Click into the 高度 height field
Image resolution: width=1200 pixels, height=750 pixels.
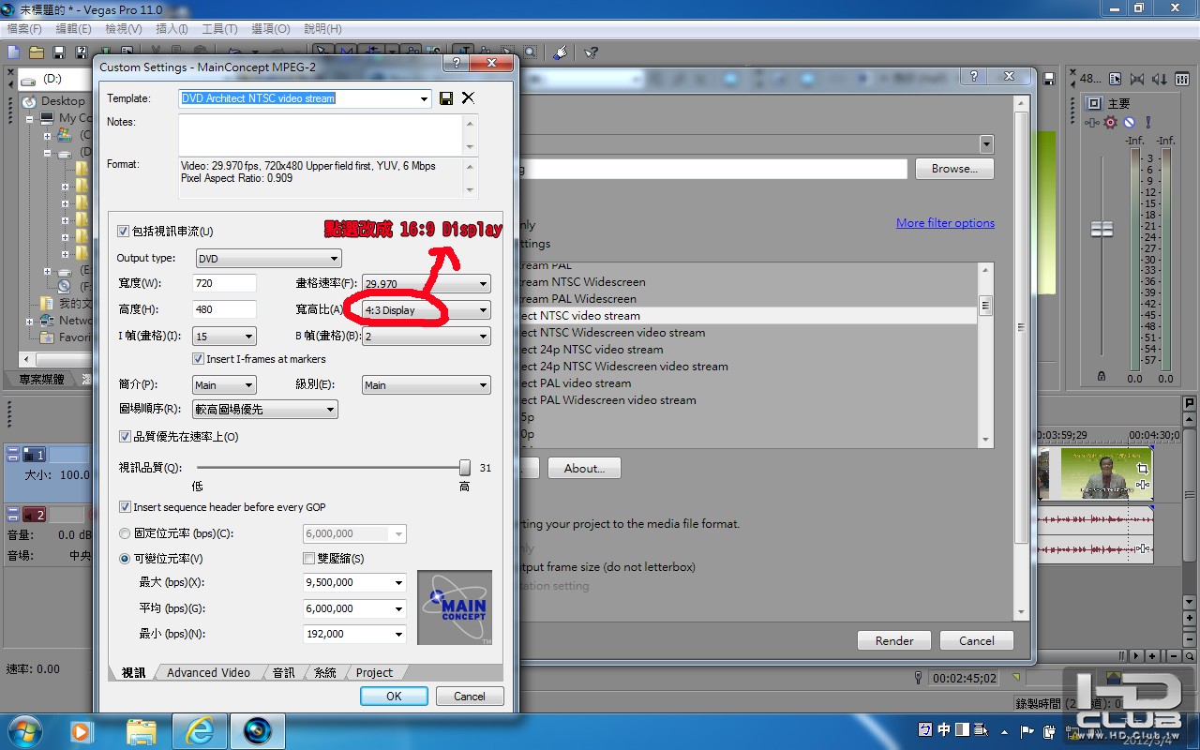(x=224, y=309)
